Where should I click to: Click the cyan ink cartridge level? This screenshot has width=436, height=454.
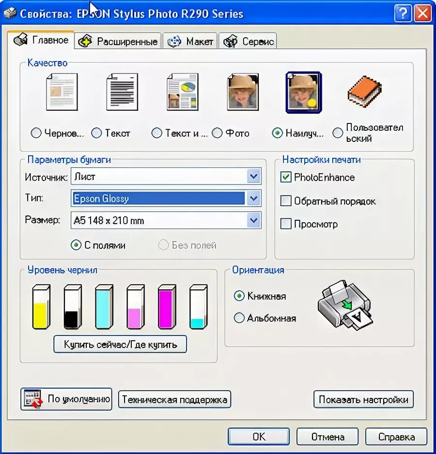198,307
